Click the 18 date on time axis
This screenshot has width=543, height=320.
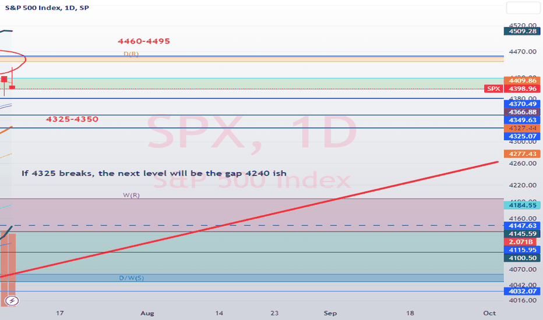[x=410, y=313]
